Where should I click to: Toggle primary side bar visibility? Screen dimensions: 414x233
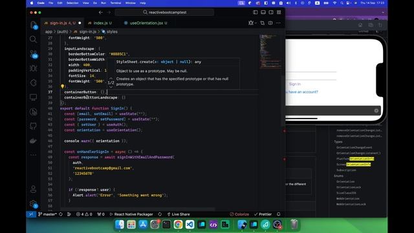(x=256, y=12)
